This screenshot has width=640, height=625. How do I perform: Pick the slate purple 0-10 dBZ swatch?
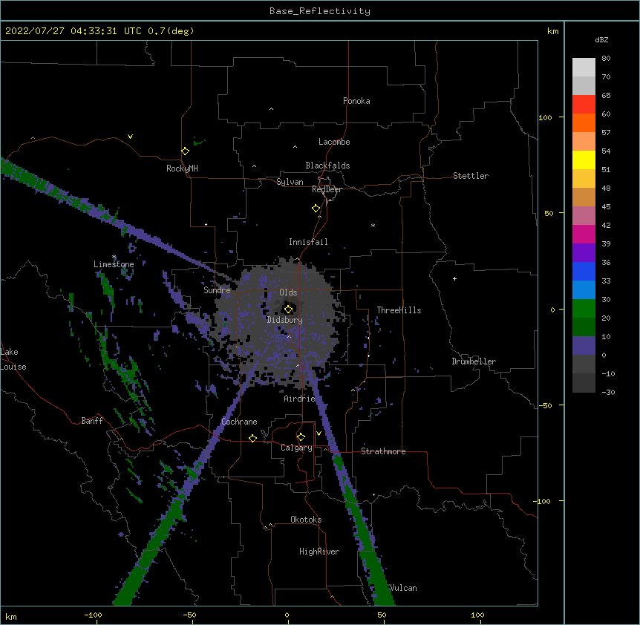(584, 346)
